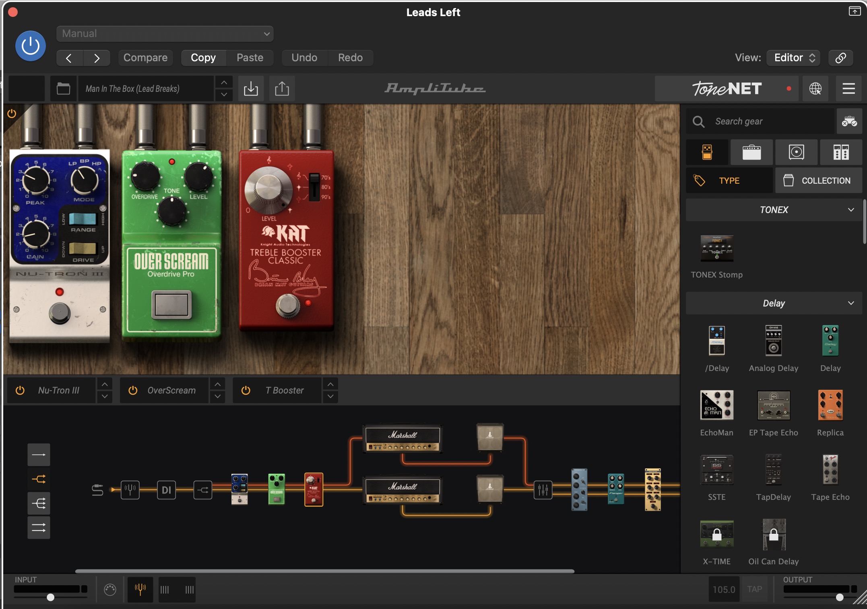
Task: Show the amplifiers gear category
Action: click(x=751, y=152)
